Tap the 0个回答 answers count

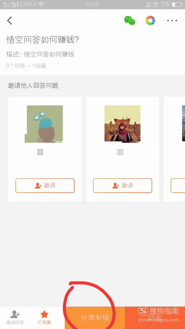pyautogui.click(x=16, y=66)
